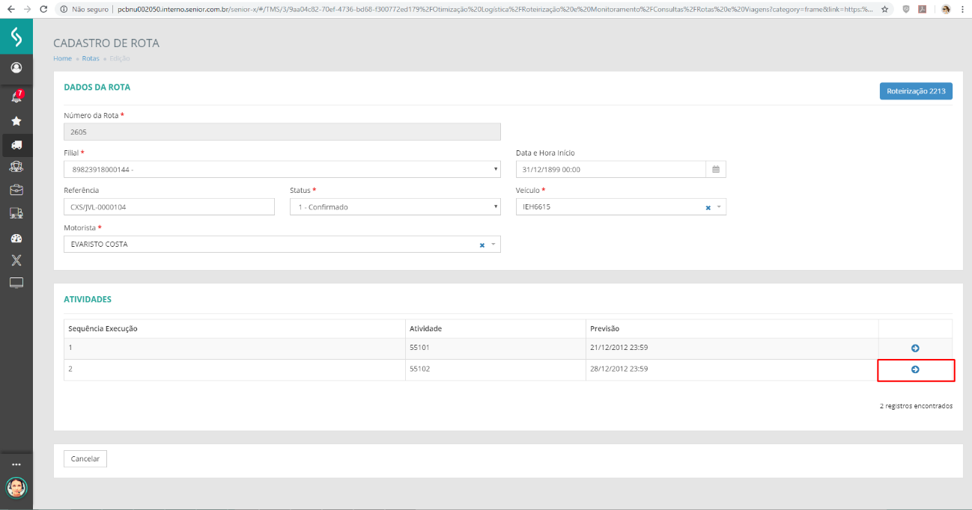
Task: Click the grey shield browser extension icon
Action: [905, 10]
